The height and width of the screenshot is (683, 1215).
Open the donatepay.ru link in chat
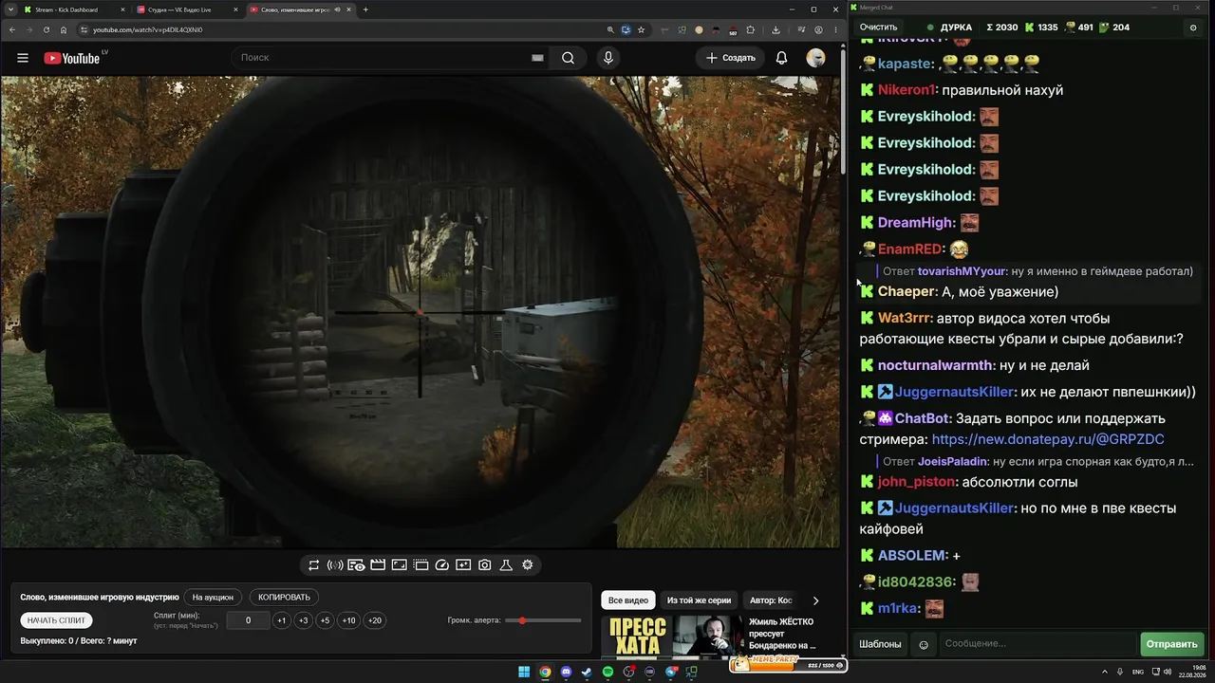pyautogui.click(x=1048, y=440)
